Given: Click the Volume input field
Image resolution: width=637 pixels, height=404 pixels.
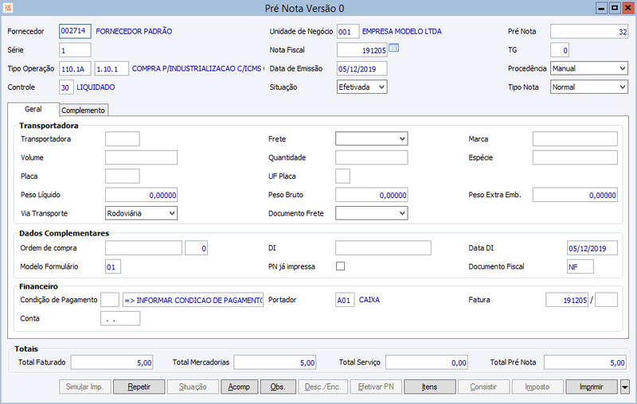Looking at the screenshot, I should coord(141,157).
